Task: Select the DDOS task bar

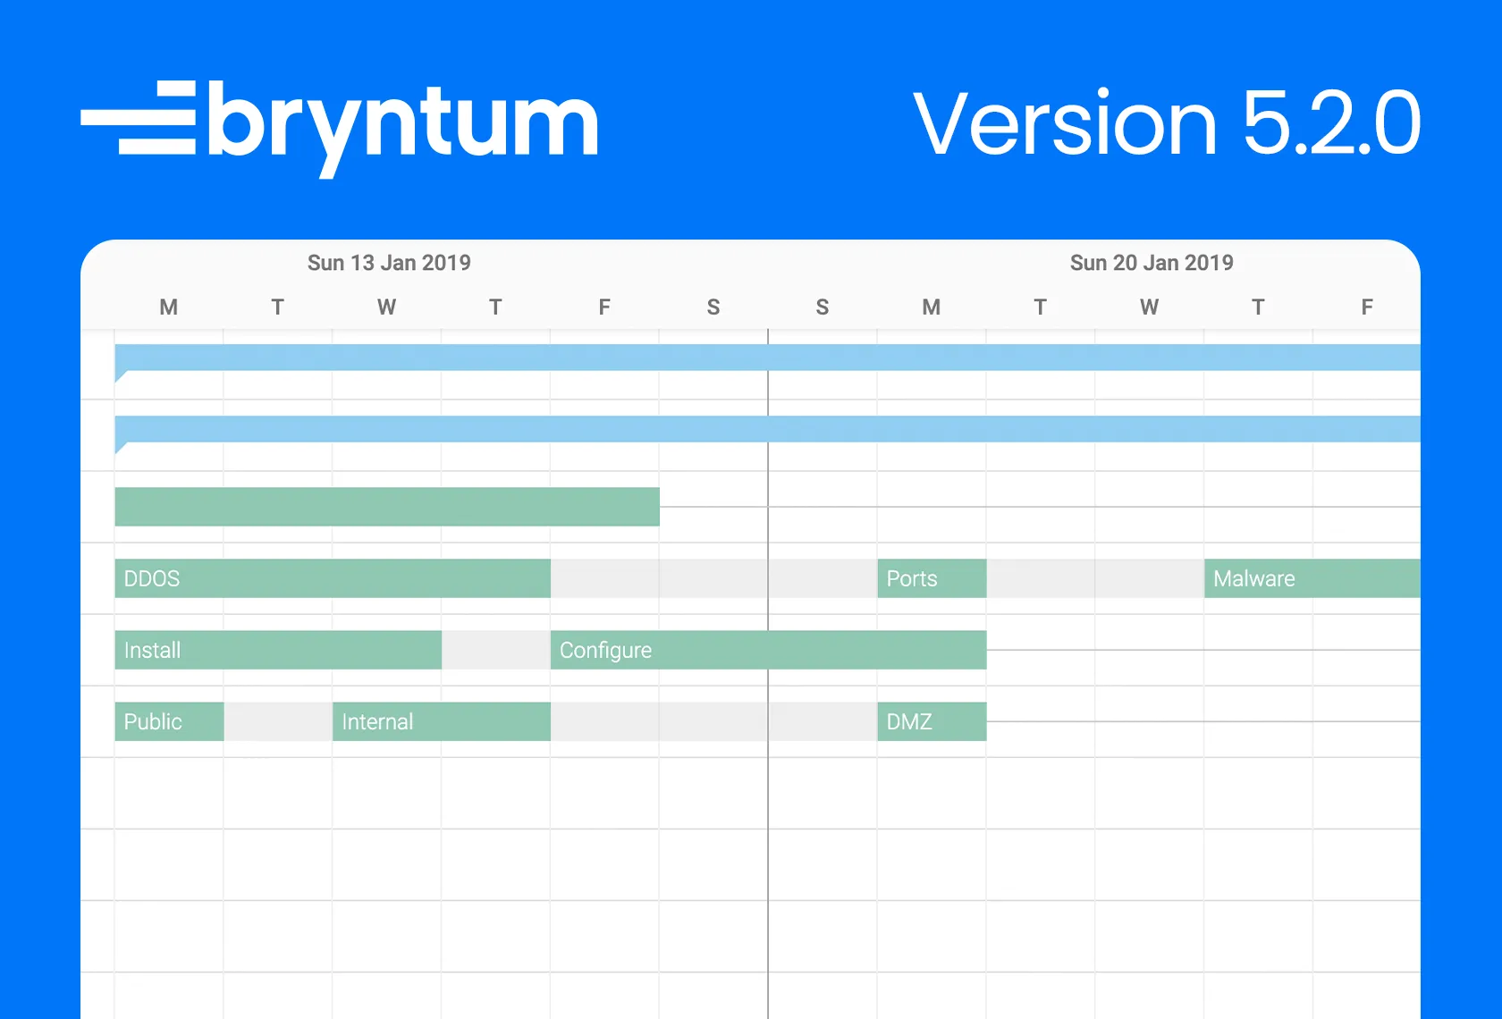Action: 333,578
